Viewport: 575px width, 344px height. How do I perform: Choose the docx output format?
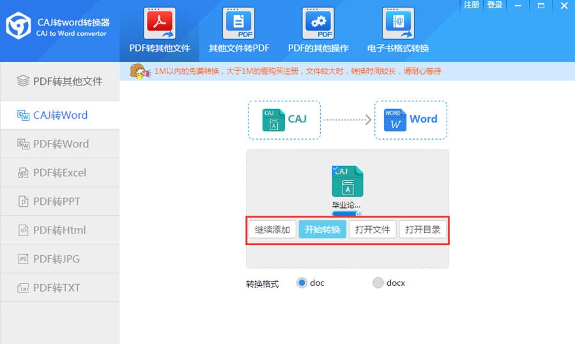378,283
